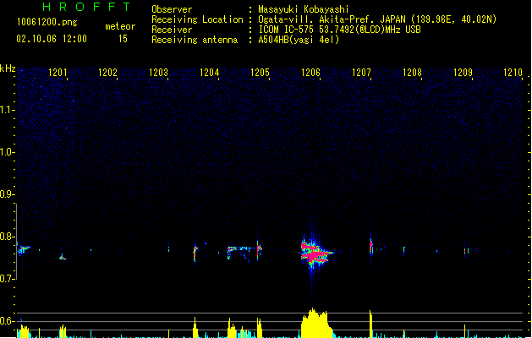Click the 0.8 kHz axis label

pyautogui.click(x=7, y=237)
